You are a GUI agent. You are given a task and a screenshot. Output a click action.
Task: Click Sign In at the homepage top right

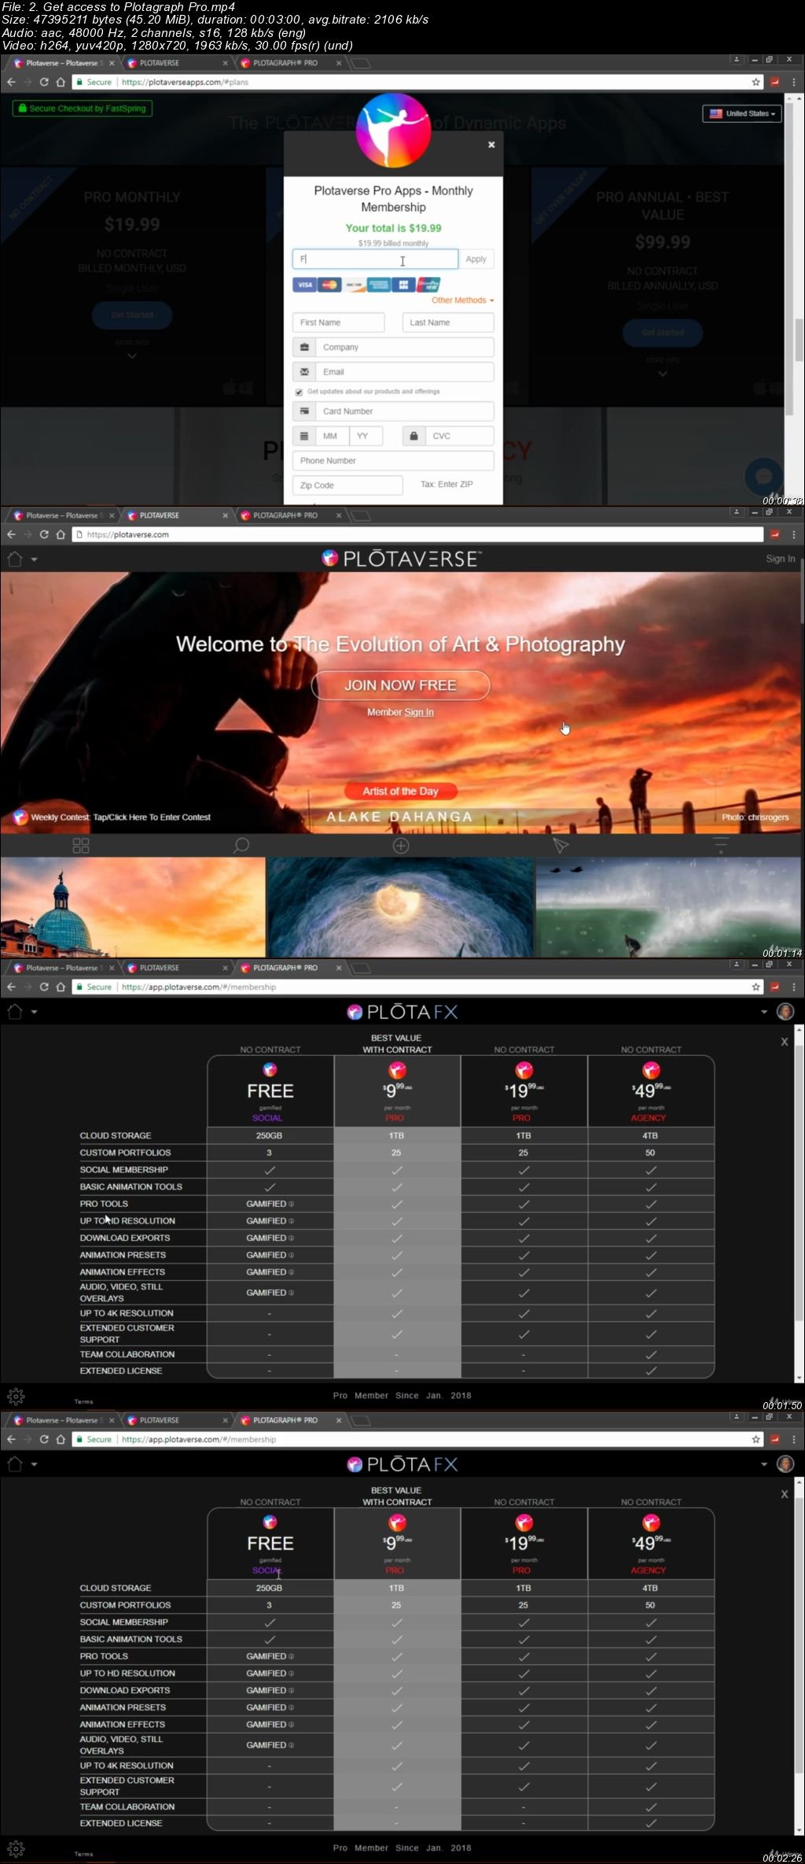tap(780, 559)
